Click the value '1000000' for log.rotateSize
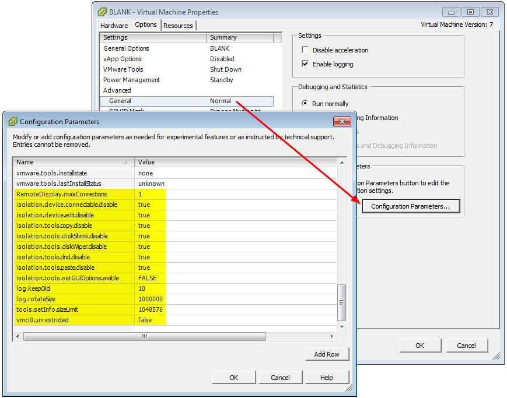 (151, 299)
